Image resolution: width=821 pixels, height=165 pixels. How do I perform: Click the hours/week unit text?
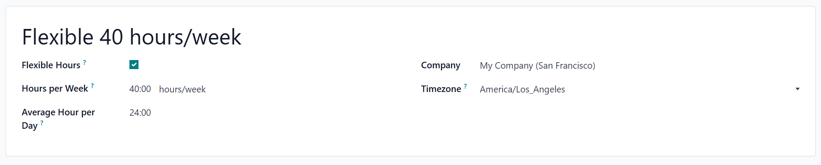(x=182, y=89)
